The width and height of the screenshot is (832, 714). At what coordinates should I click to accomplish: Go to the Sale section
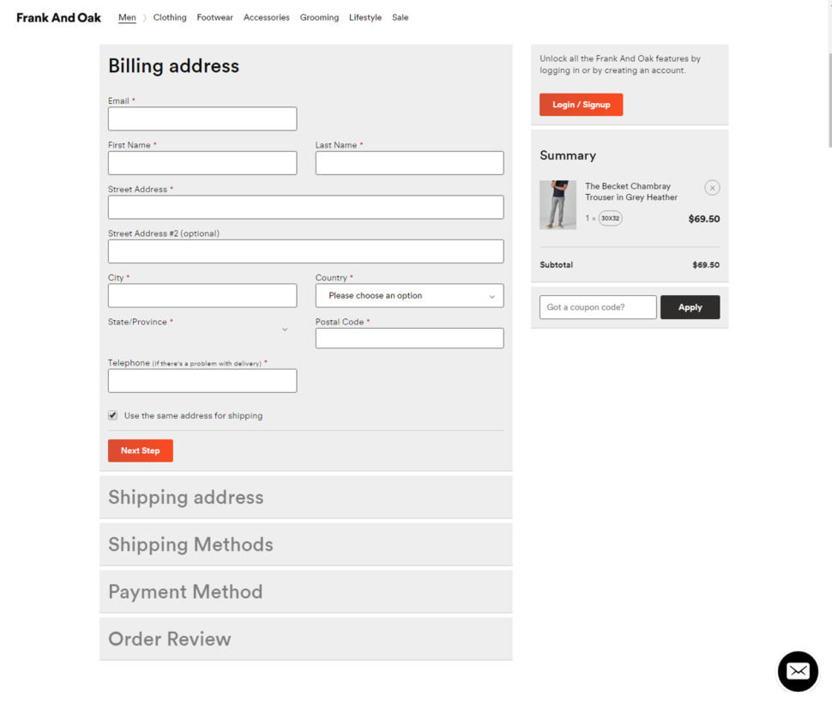[x=400, y=17]
